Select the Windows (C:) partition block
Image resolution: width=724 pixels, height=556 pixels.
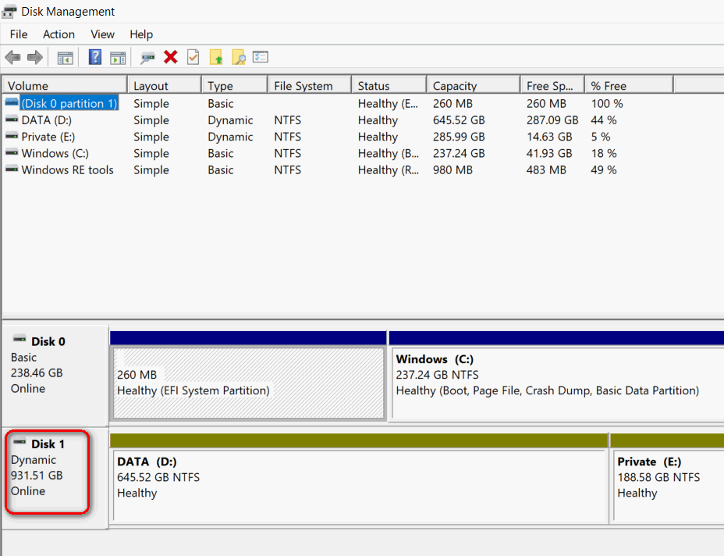pyautogui.click(x=557, y=383)
